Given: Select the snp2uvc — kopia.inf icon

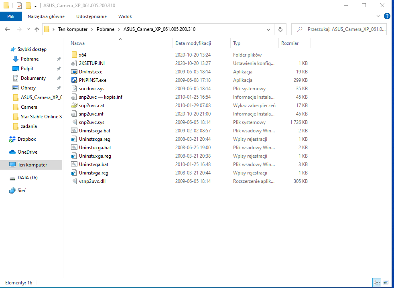Looking at the screenshot, I should click(74, 97).
